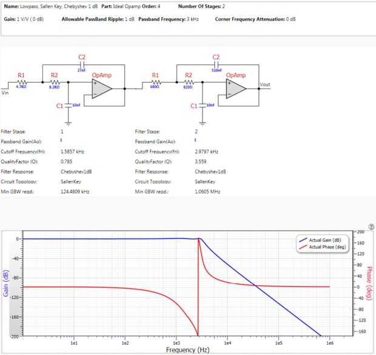This screenshot has width=376, height=355.
Task: Click the help question-mark icon above the graph
Action: pos(371,226)
